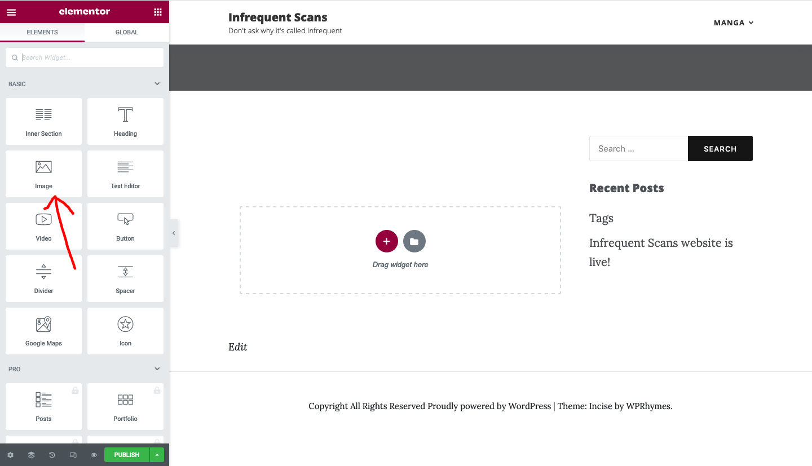Open the revision History icon
812x466 pixels.
tap(52, 455)
